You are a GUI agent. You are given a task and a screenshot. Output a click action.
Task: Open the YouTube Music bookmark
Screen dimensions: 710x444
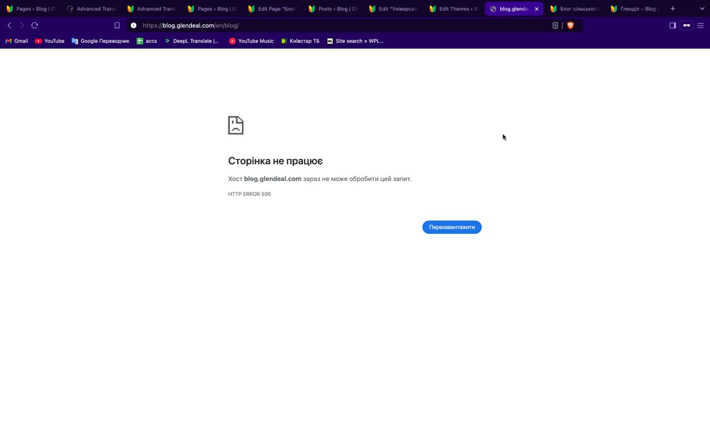point(251,41)
